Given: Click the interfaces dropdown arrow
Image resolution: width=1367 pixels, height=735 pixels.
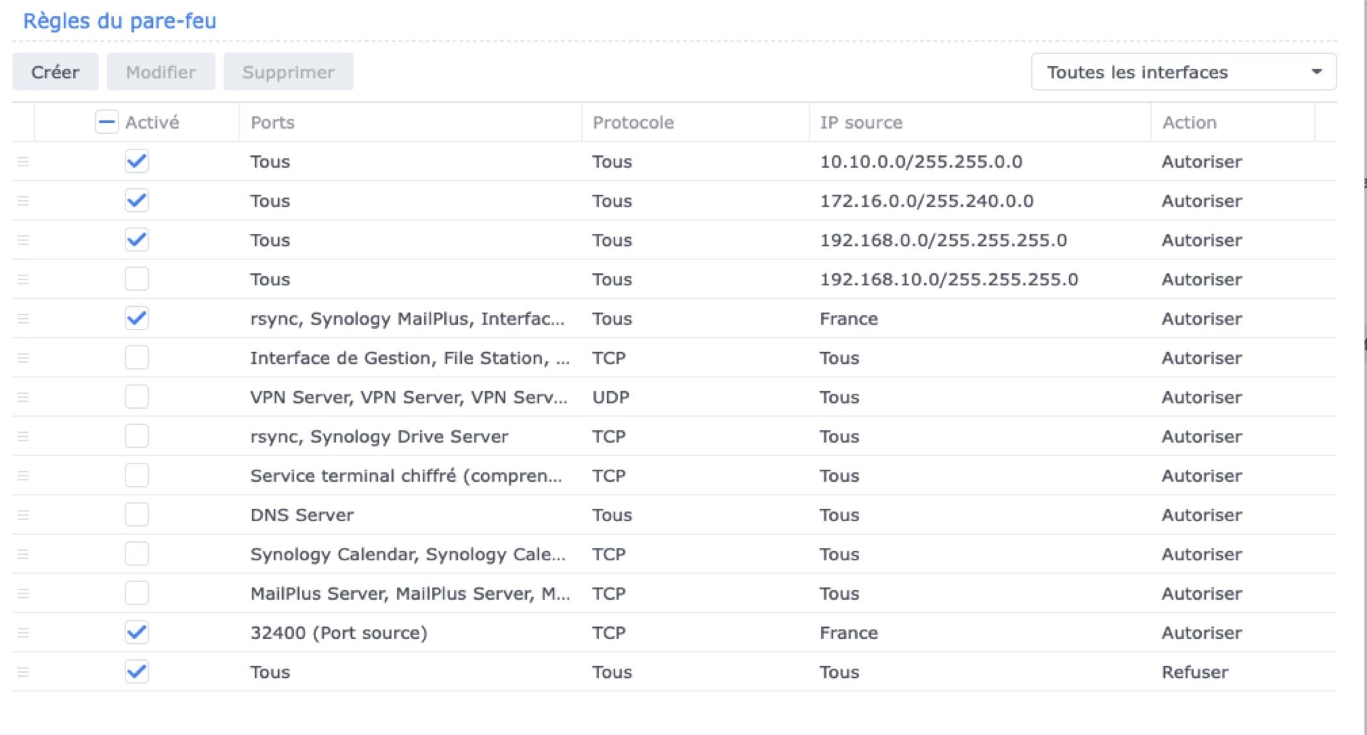Looking at the screenshot, I should pos(1316,72).
